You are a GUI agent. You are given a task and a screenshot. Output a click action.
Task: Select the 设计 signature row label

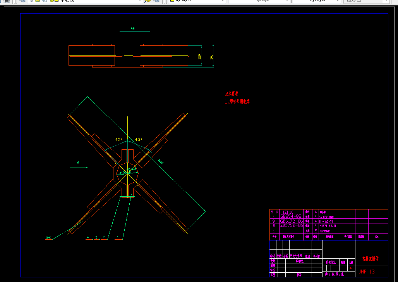(x=273, y=261)
